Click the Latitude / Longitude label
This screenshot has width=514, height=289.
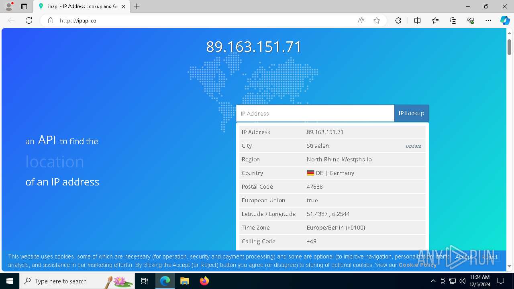point(269,214)
